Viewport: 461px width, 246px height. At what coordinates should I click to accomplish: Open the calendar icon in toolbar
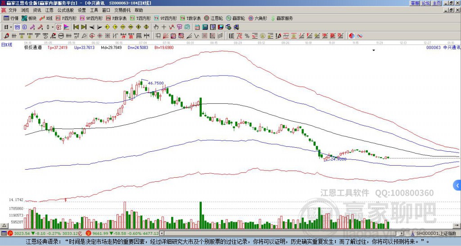198,27
